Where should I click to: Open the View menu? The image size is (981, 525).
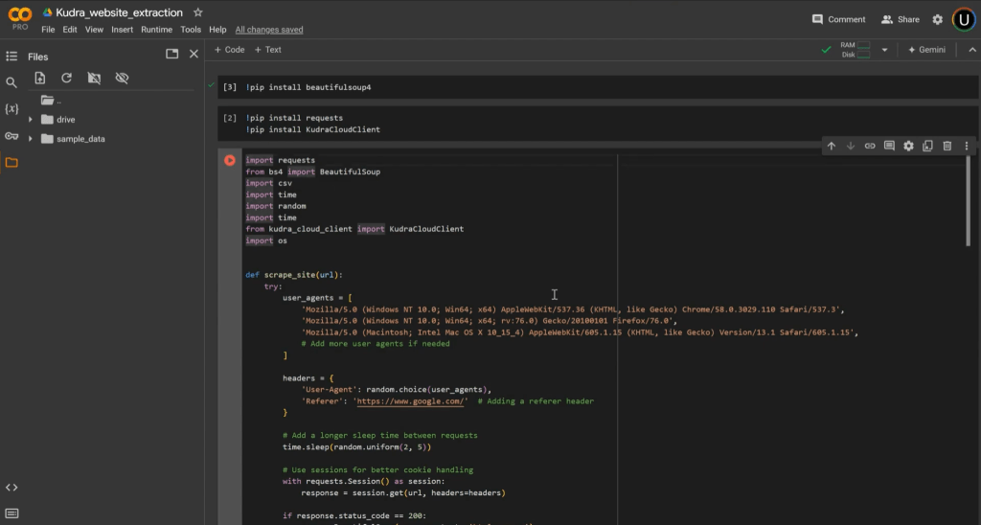[94, 30]
